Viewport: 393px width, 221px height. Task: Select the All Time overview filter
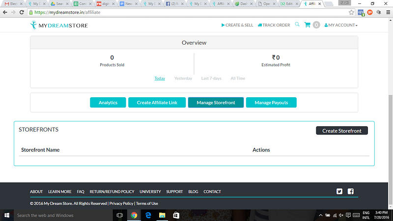point(238,79)
